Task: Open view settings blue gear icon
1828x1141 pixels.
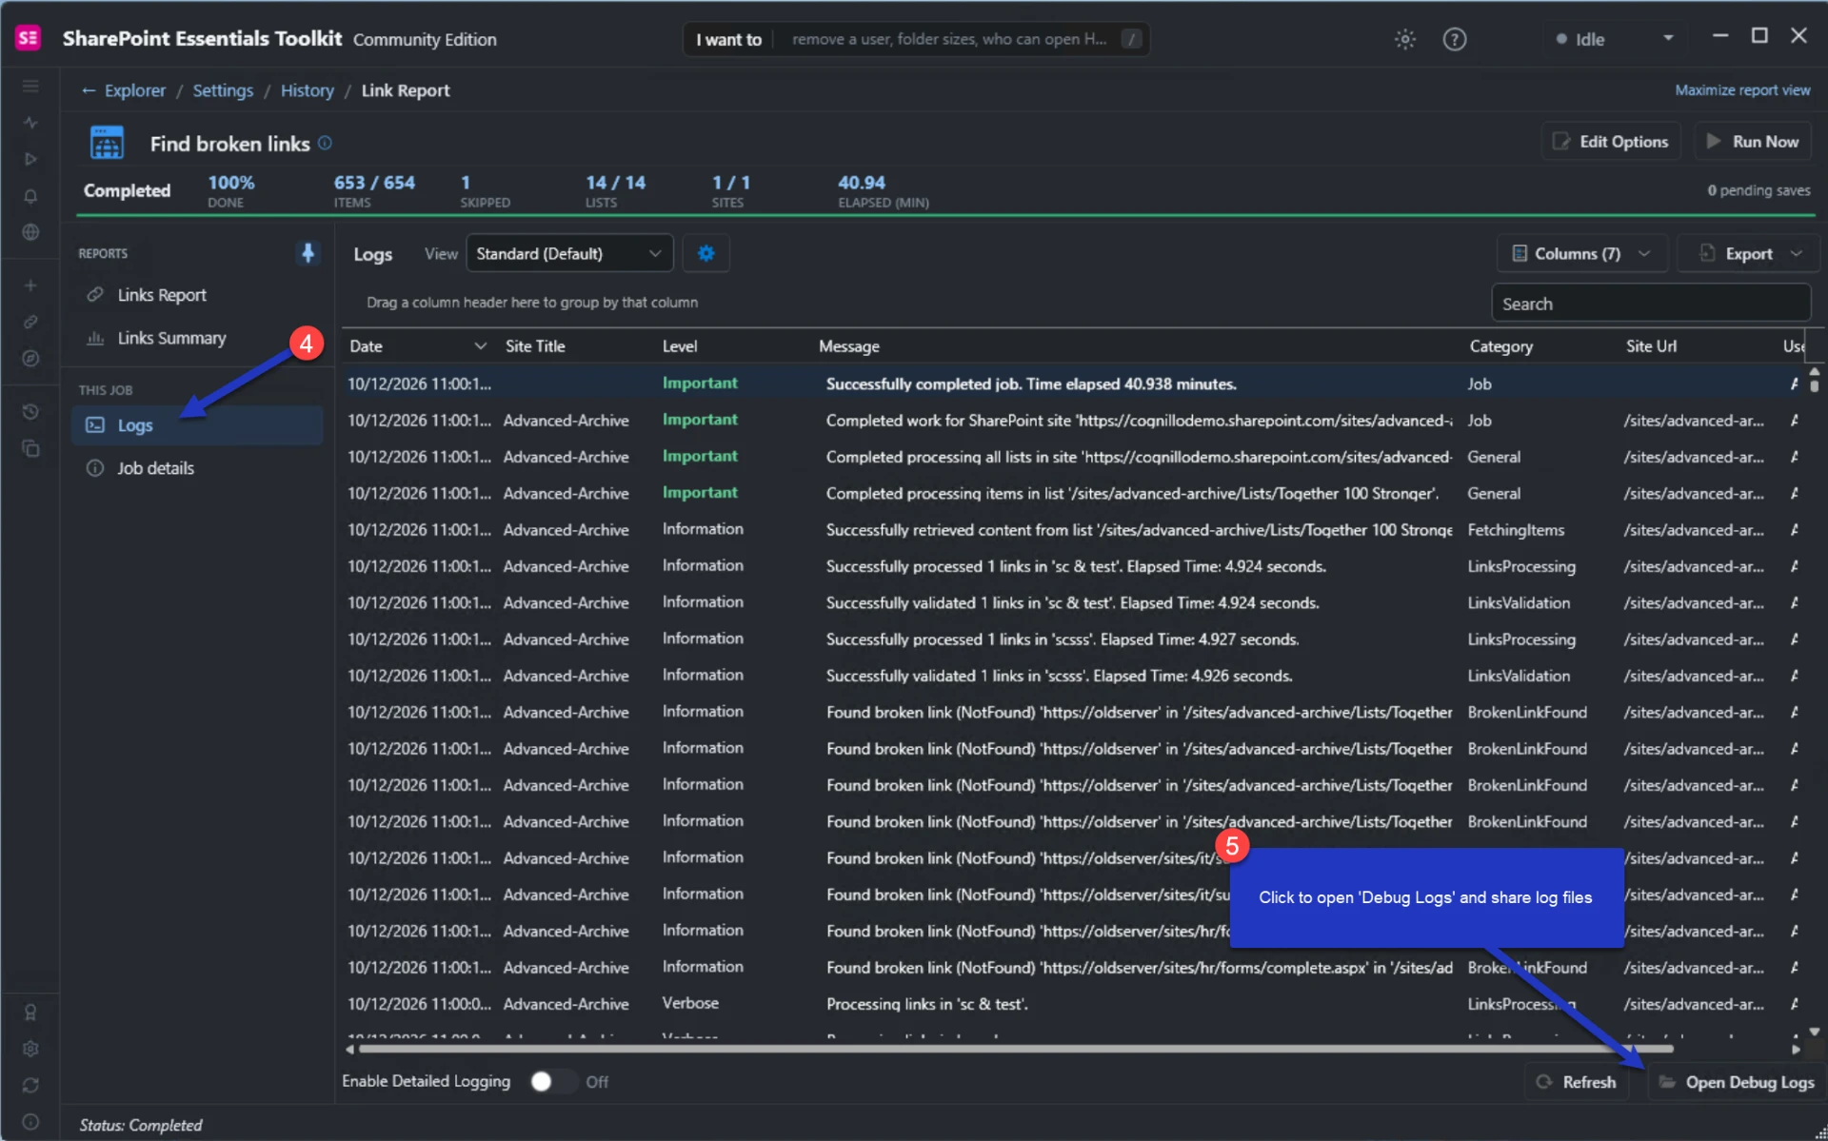Action: point(705,253)
